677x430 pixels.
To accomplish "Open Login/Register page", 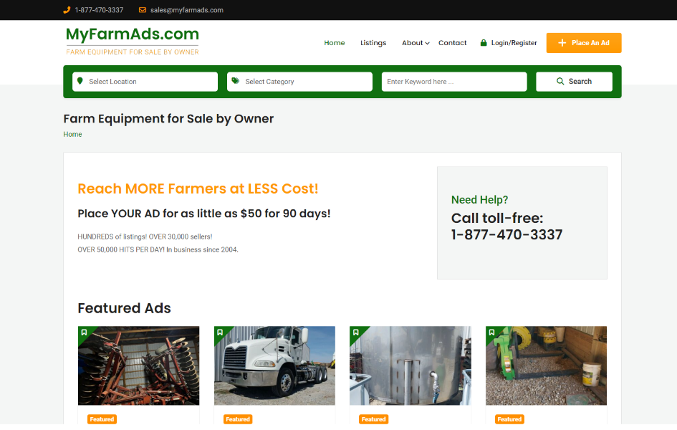I will (514, 43).
